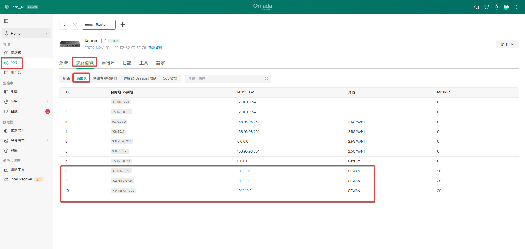The image size is (525, 249).
Task: Open IntelliRecover in the sidebar
Action: pos(22,179)
